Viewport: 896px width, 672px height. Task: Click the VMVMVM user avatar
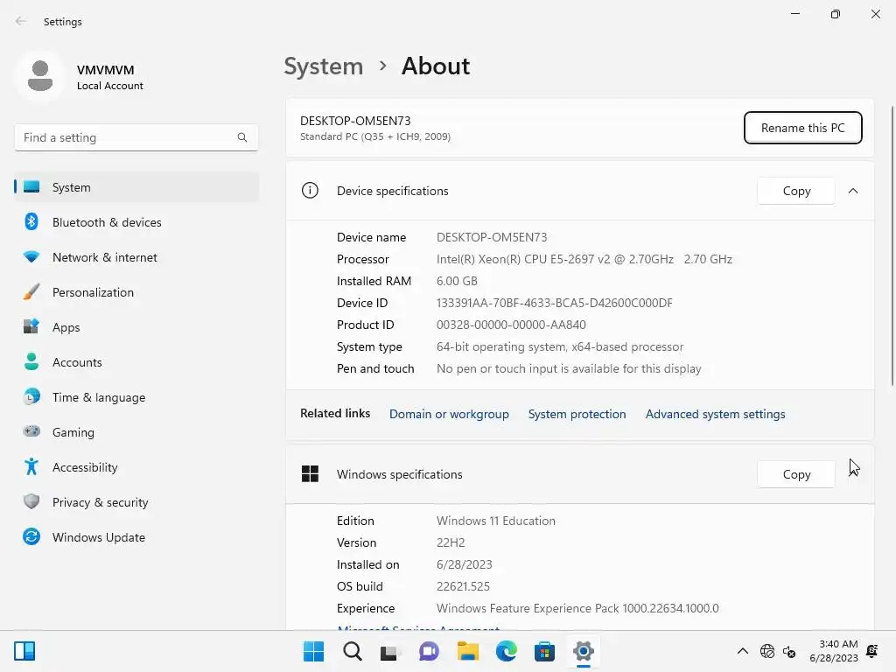(40, 77)
